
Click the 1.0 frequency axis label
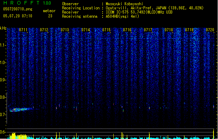[3, 63]
